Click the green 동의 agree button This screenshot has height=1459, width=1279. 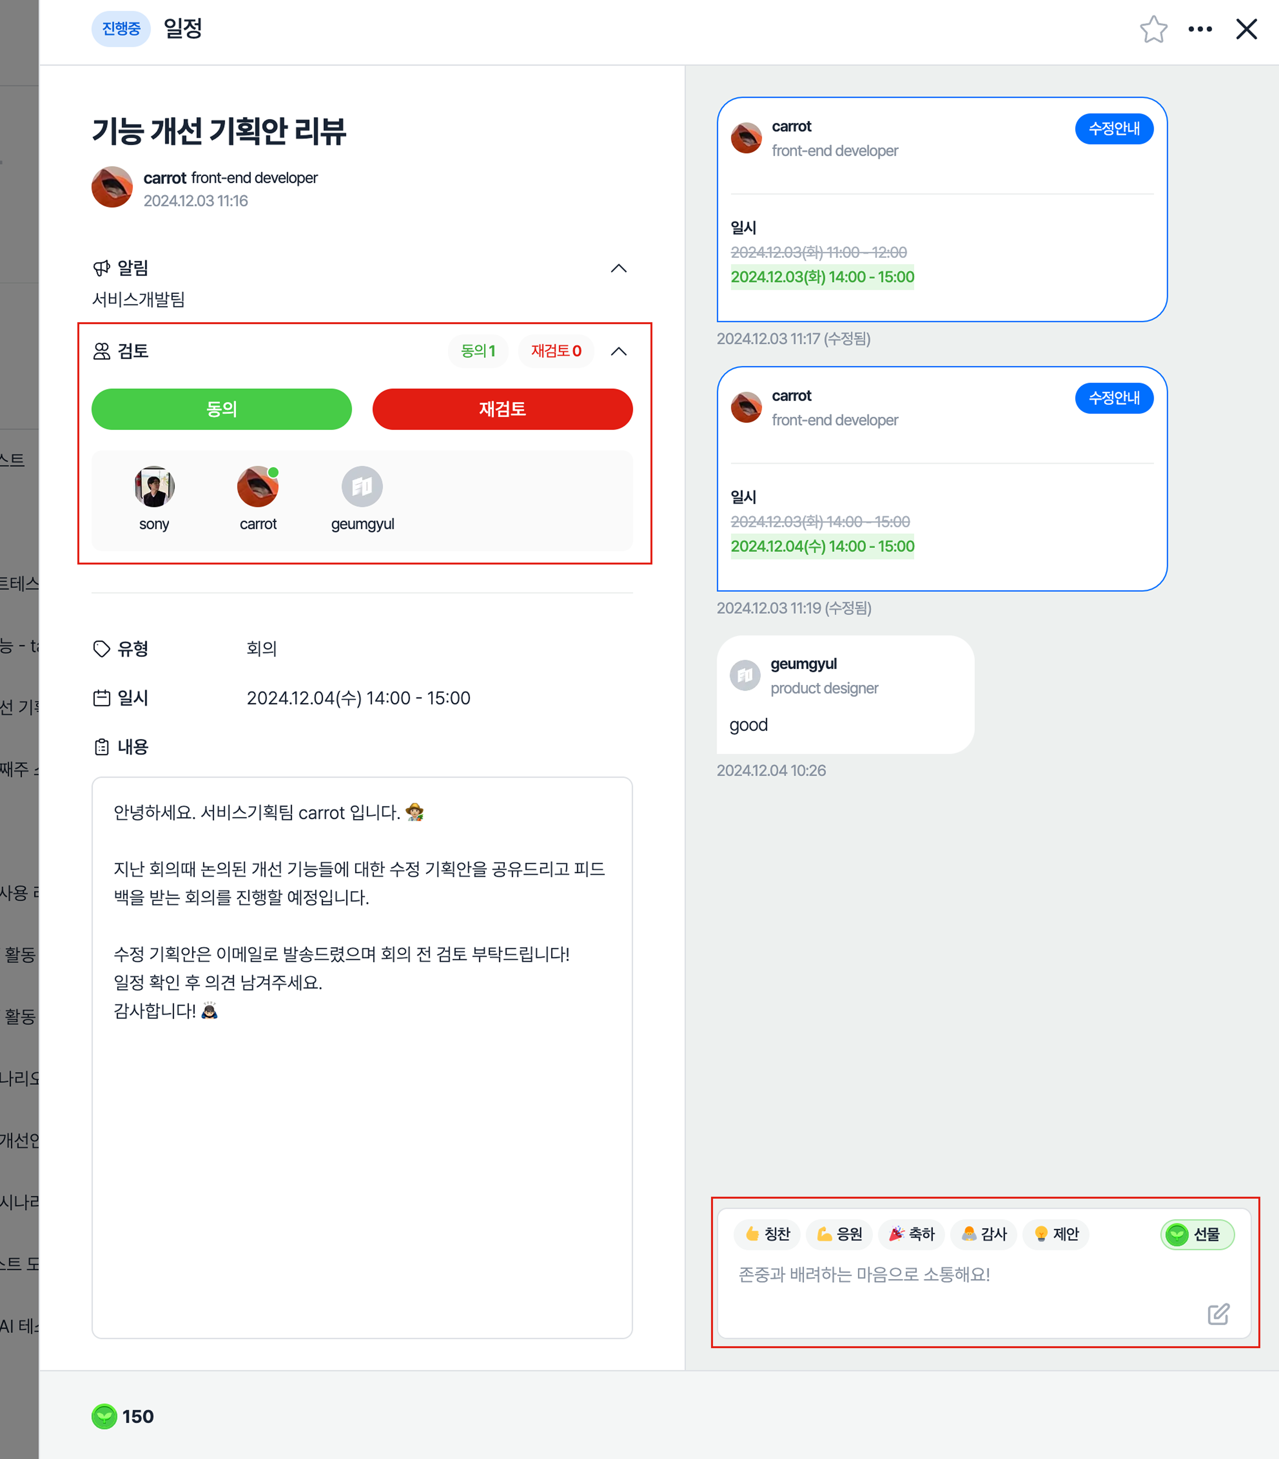point(221,409)
